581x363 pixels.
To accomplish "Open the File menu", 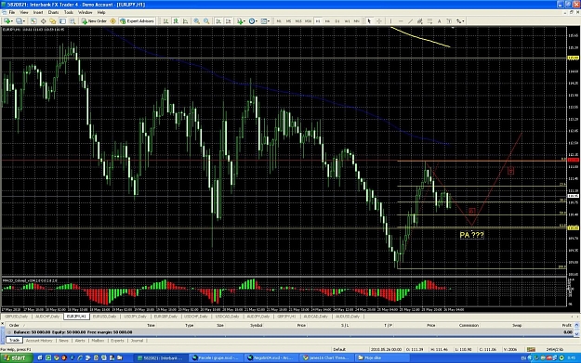I will pos(12,12).
